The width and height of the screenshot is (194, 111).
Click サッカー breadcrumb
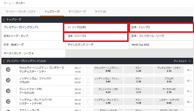pyautogui.click(x=21, y=3)
